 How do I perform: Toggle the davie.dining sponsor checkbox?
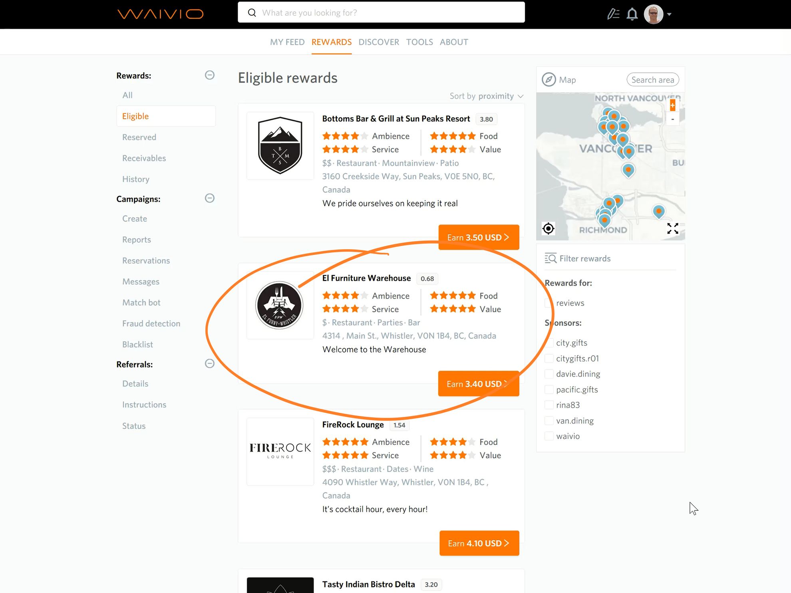[x=549, y=374]
